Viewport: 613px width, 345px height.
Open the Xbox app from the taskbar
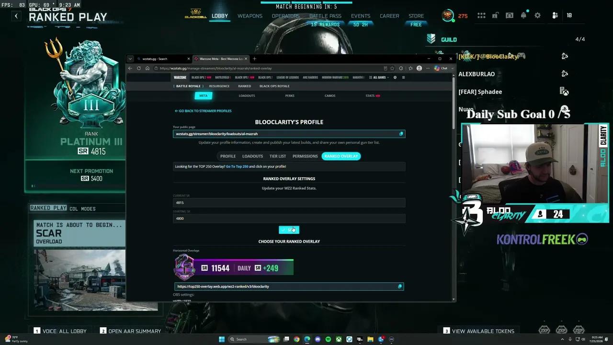point(339,339)
